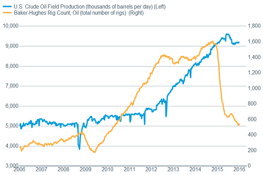Click the 2006 label on the x-axis
Image resolution: width=263 pixels, height=175 pixels.
19,169
